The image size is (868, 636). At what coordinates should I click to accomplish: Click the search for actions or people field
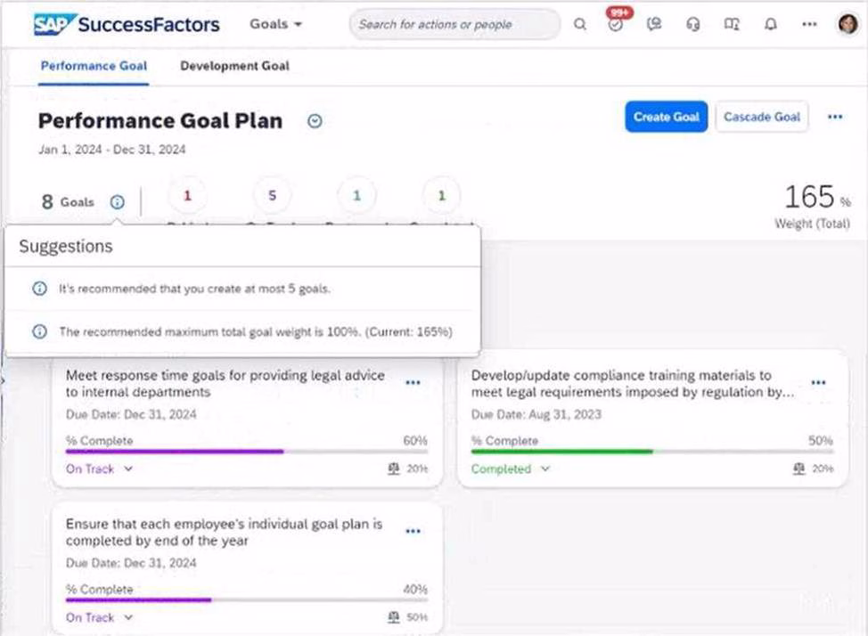coord(454,25)
